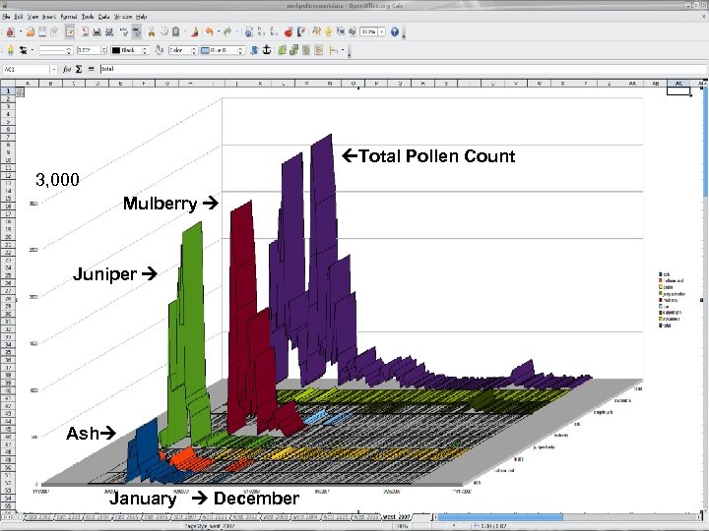Screen dimensions: 709x531
Task: Run the Spellcheck tool
Action: (124, 32)
